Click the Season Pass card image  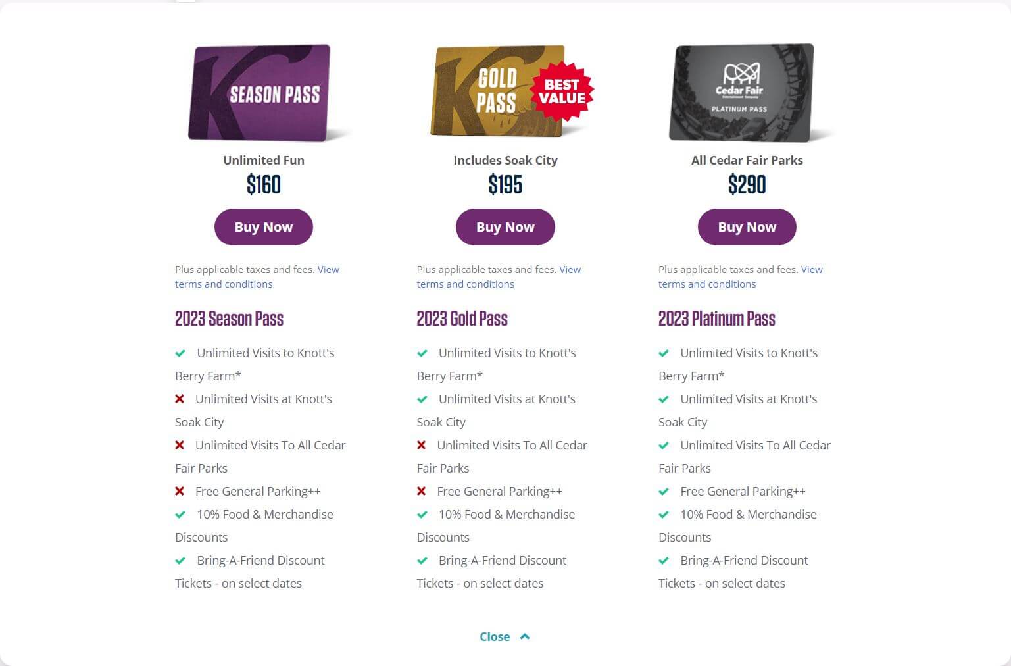coord(262,93)
